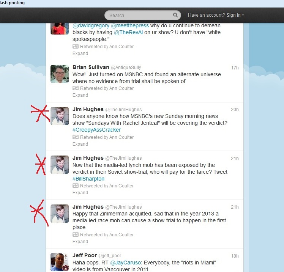The width and height of the screenshot is (284, 272).
Task: Click 'Retweeted by Ann Coulter' under Zimmerman acquitted tweet
Action: point(107,235)
